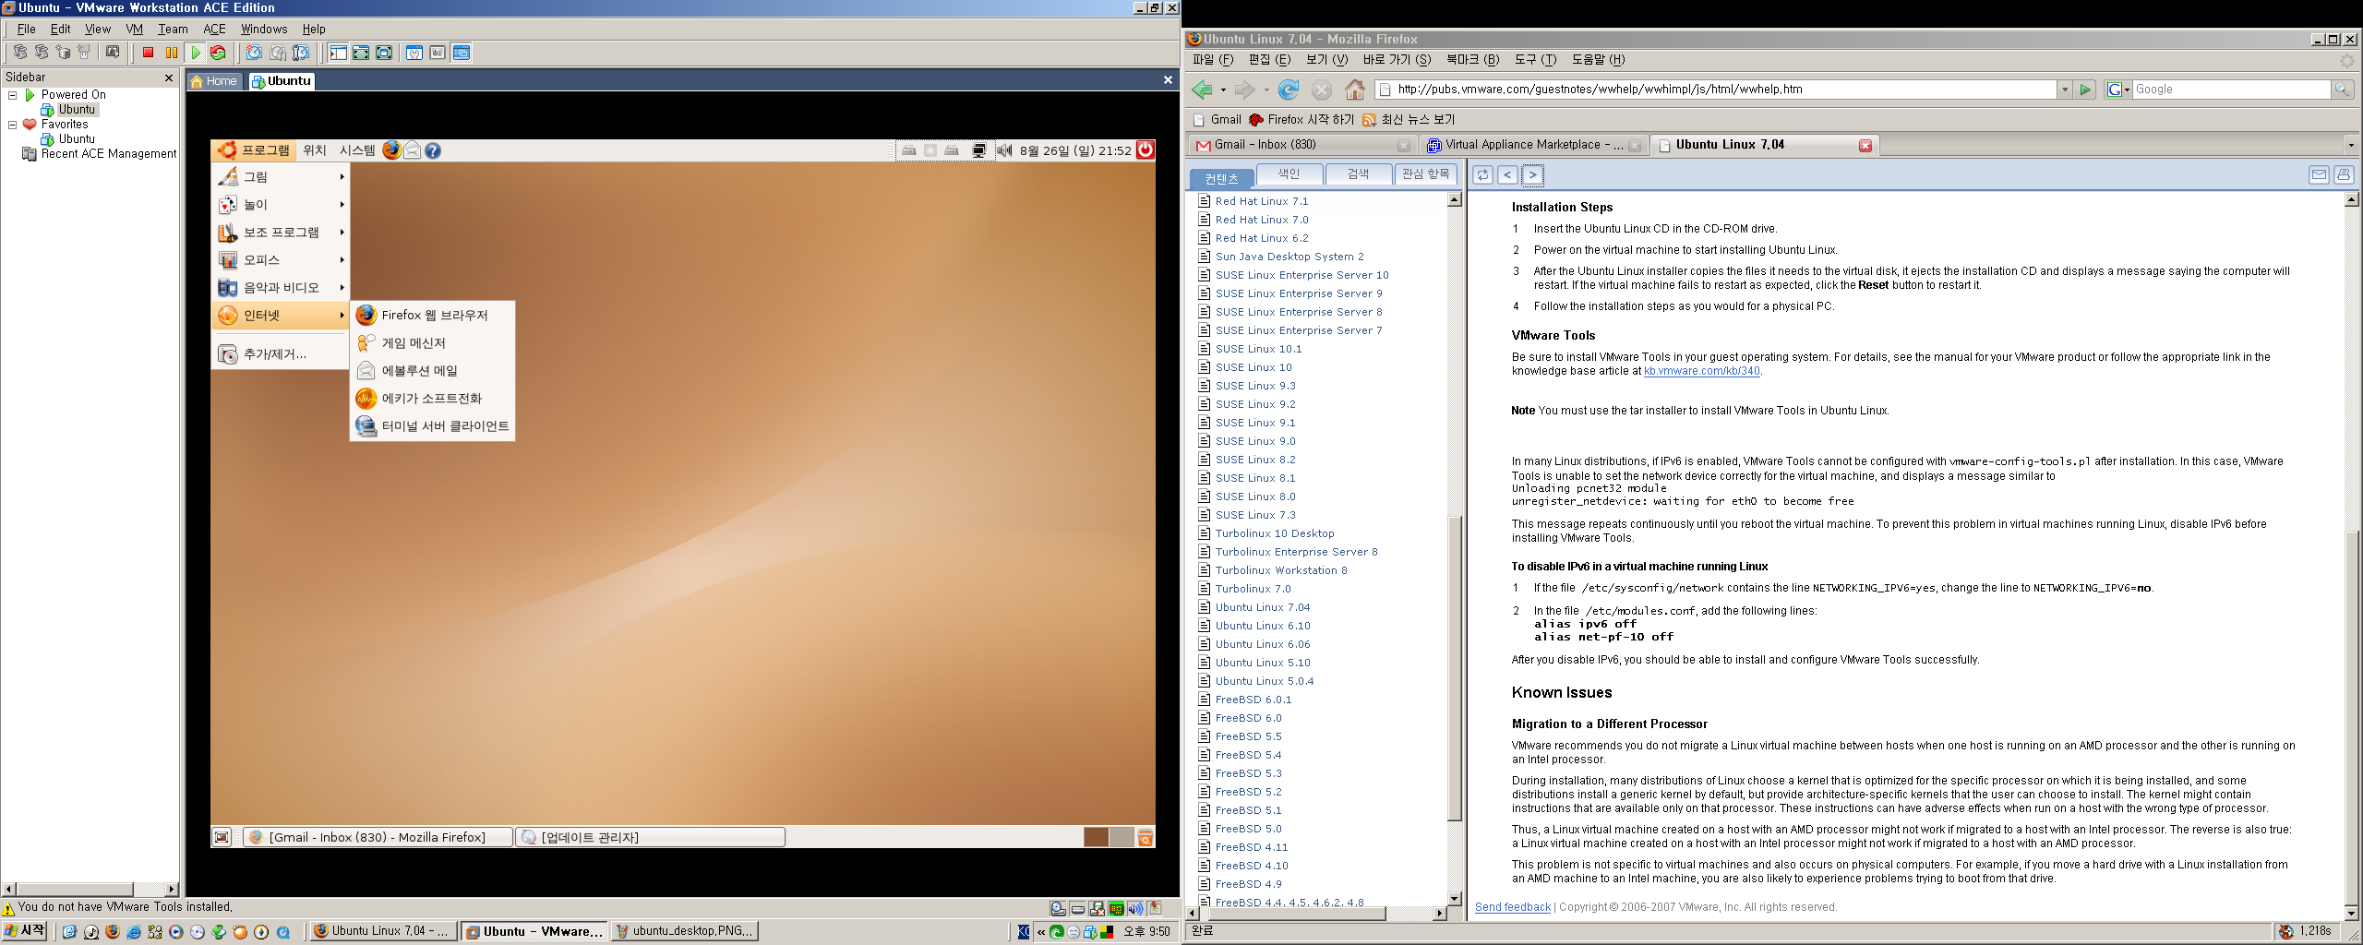Open the snapshot manager icon with wrench

[301, 53]
